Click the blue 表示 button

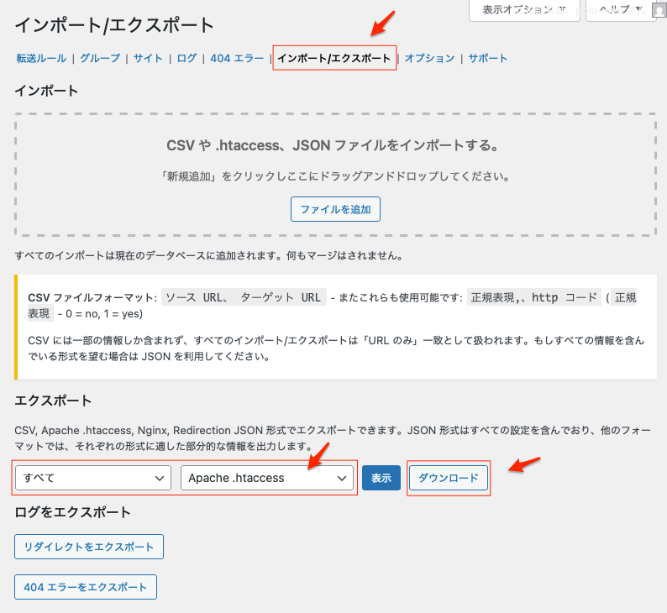381,478
